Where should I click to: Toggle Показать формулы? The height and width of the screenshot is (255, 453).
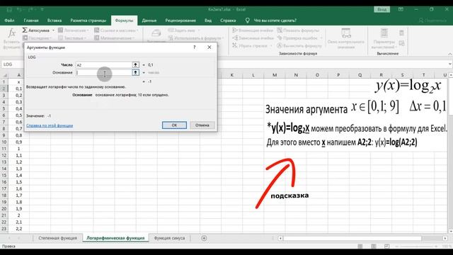298,30
